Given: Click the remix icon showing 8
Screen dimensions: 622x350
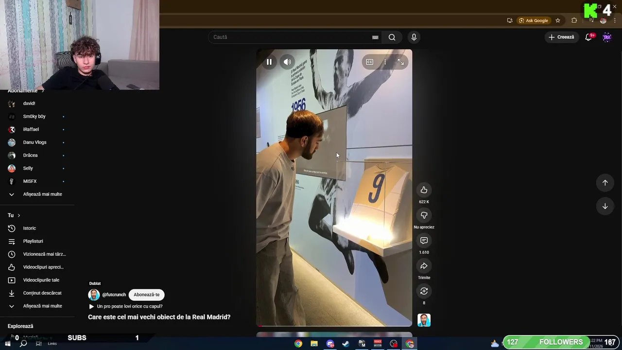Looking at the screenshot, I should [x=424, y=291].
